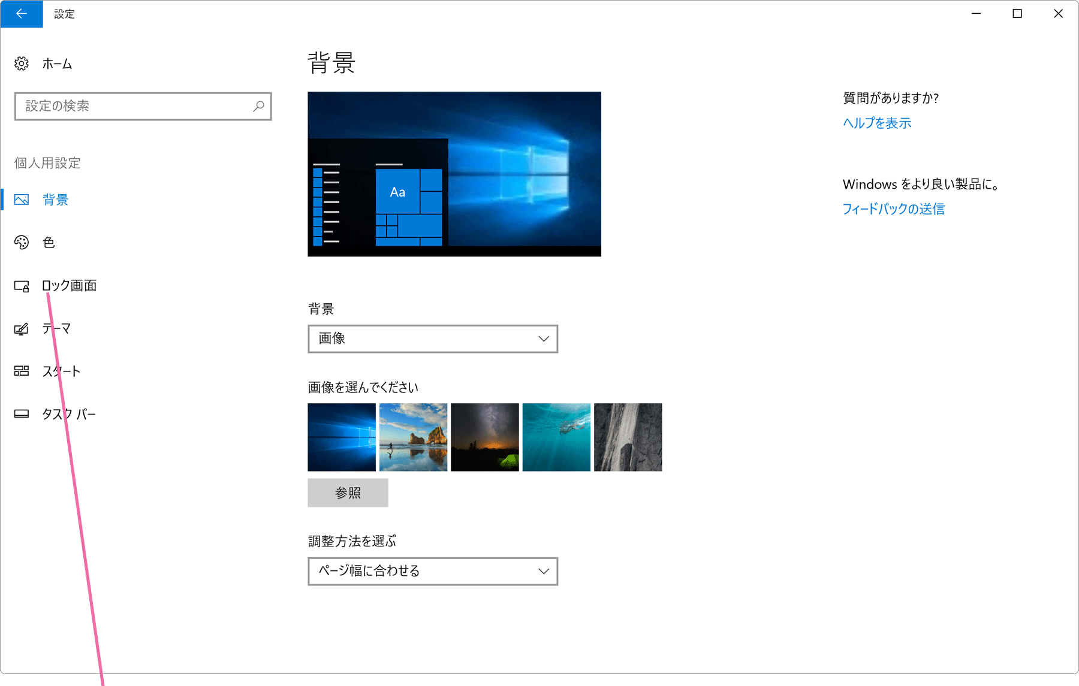Click the background preview image
This screenshot has height=686, width=1079.
pyautogui.click(x=454, y=174)
